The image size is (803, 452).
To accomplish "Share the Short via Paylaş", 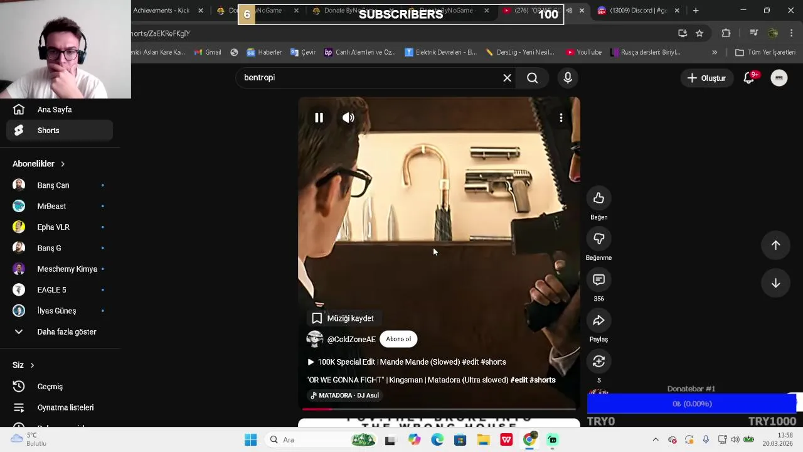I will [x=598, y=321].
